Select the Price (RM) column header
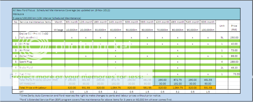This screenshot has width=253, height=102. tap(234, 28)
